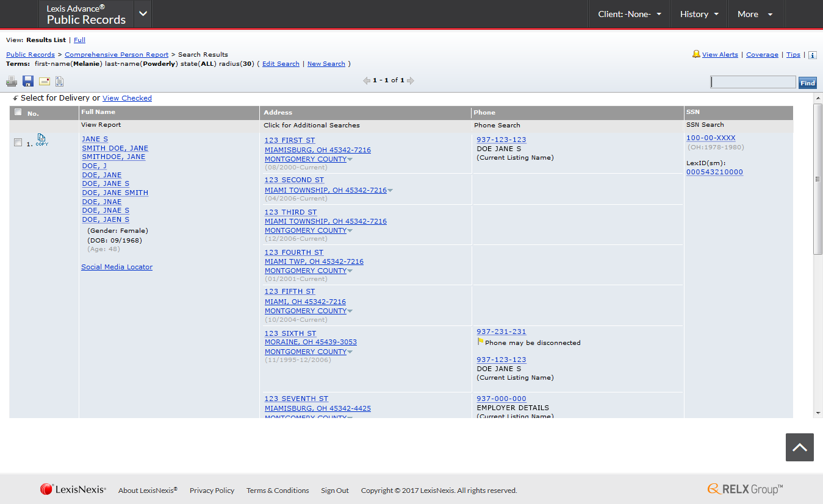Click the info icon next to Tips
823x504 pixels.
[812, 55]
